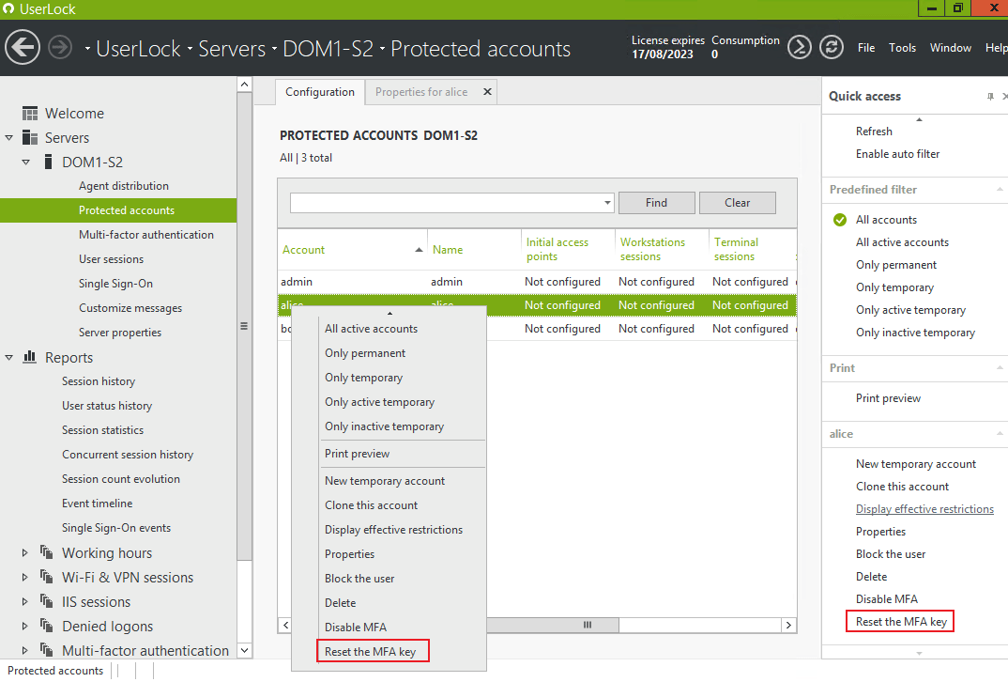This screenshot has width=1008, height=682.
Task: Collapse the DOM1-S2 tree node
Action: click(25, 163)
